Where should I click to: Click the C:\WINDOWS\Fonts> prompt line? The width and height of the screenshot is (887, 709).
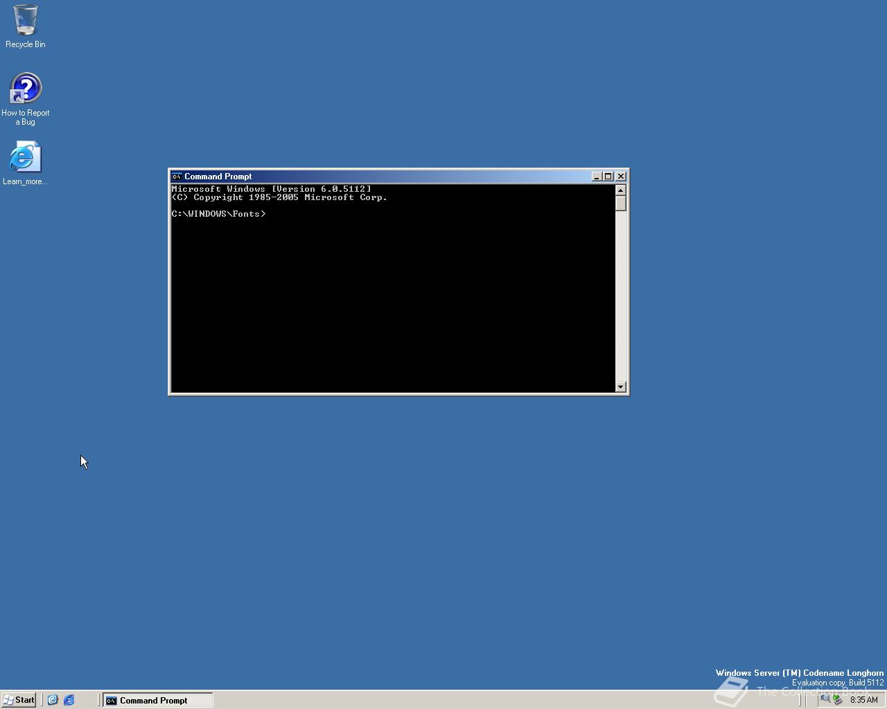point(219,214)
